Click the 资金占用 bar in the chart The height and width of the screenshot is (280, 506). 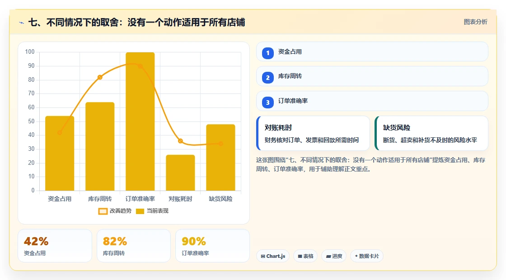tap(60, 153)
